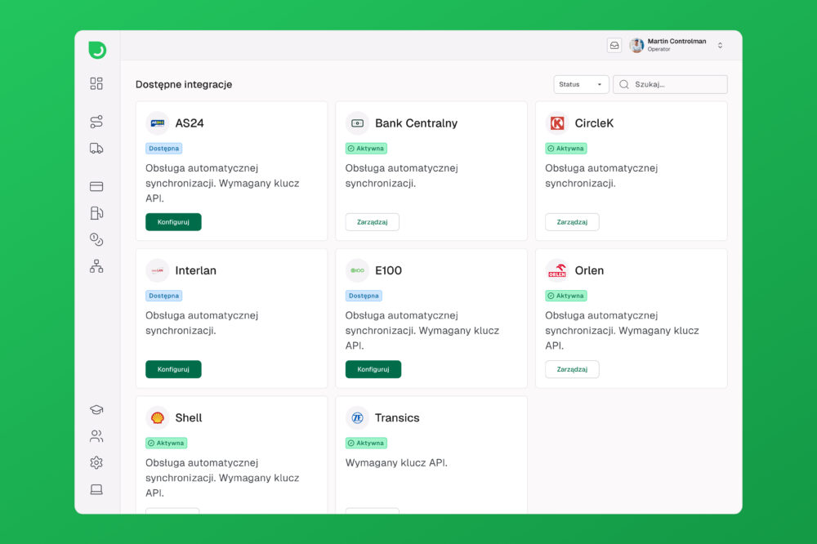Click the Dostępne integracje heading
Image resolution: width=817 pixels, height=544 pixels.
184,84
